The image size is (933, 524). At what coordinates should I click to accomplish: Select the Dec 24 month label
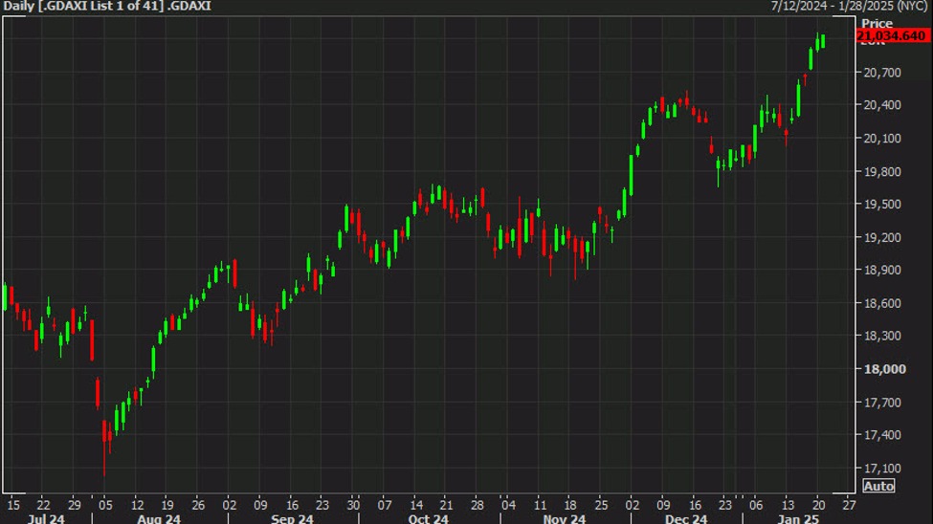click(x=686, y=517)
